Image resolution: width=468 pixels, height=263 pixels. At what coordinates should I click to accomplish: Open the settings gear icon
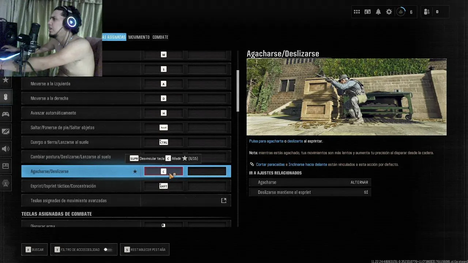click(389, 12)
